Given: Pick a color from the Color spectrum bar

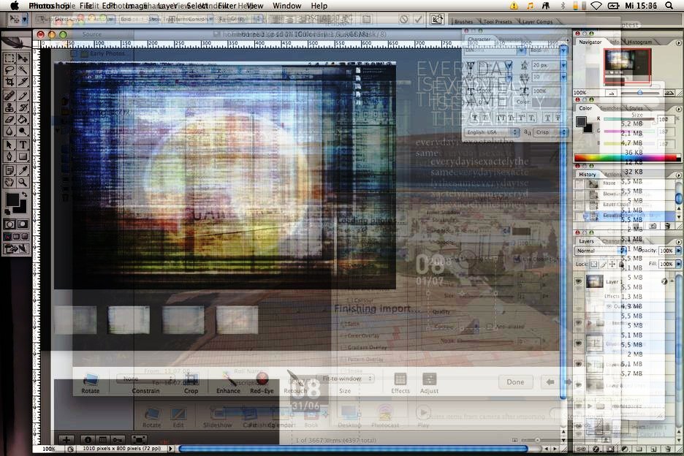Looking at the screenshot, I should point(627,158).
